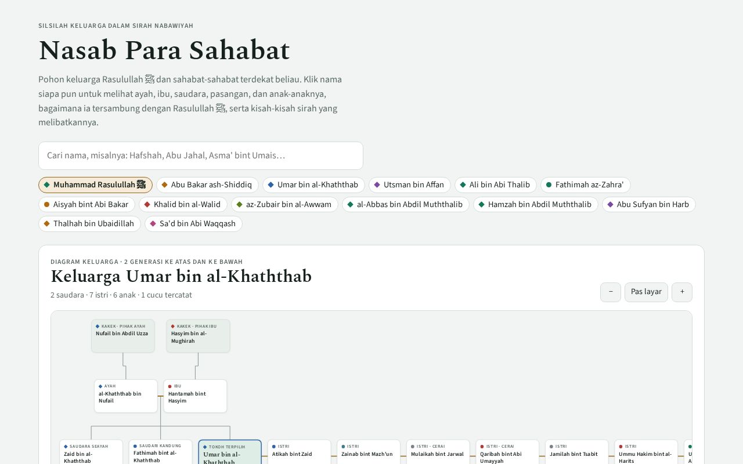Select wife card Zainab bint Mazh'un

(369, 452)
